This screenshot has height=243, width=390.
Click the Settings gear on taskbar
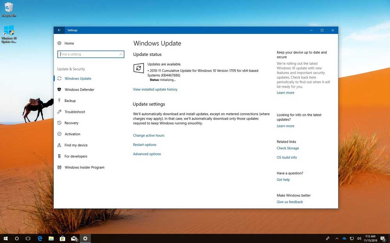coord(85,239)
